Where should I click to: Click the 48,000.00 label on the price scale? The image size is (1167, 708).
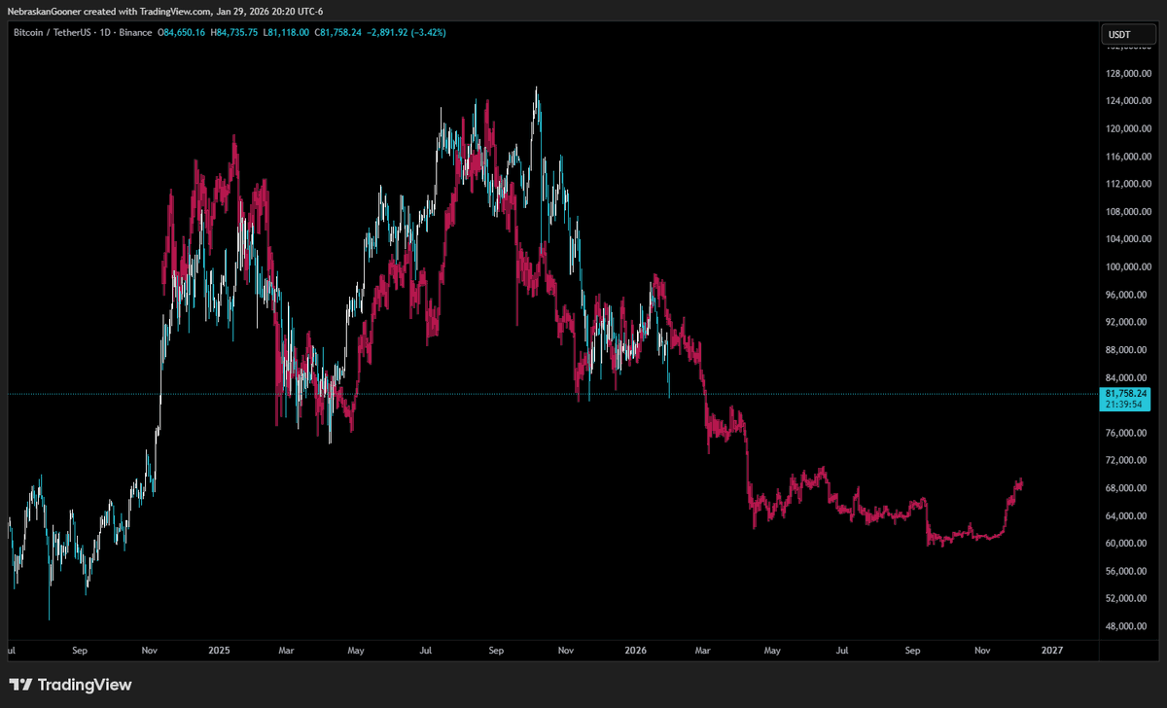[x=1126, y=626]
